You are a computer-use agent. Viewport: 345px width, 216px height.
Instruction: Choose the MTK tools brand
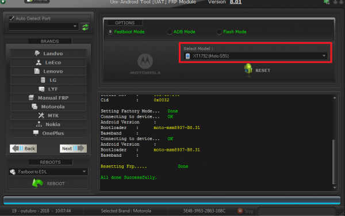[48, 116]
